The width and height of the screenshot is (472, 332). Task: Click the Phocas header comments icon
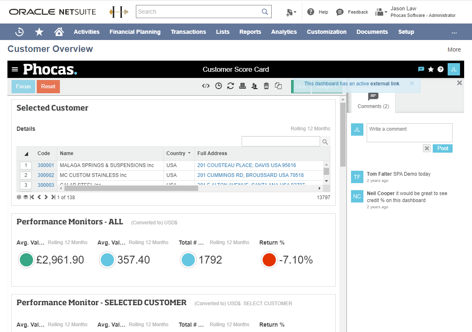tap(421, 69)
